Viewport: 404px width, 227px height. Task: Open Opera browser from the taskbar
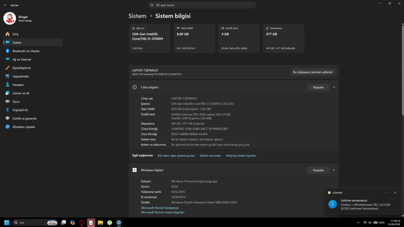82,222
